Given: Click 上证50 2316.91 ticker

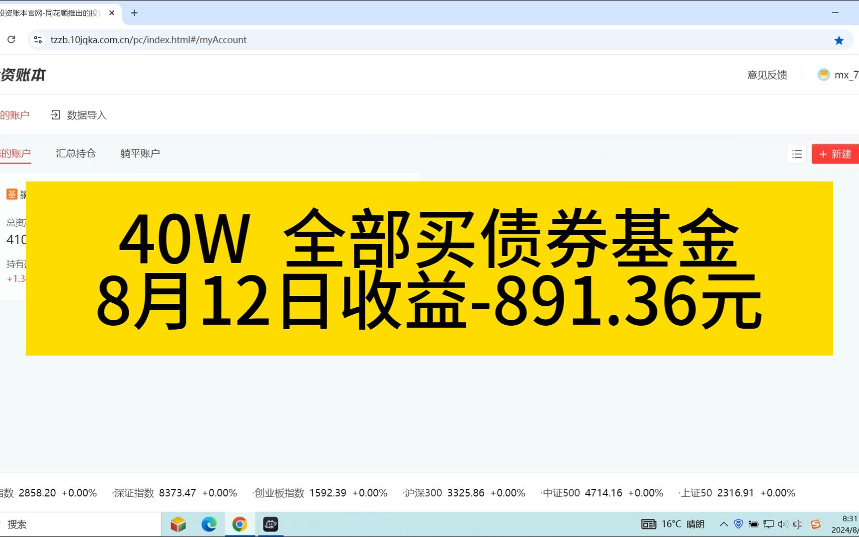Looking at the screenshot, I should pos(737,493).
